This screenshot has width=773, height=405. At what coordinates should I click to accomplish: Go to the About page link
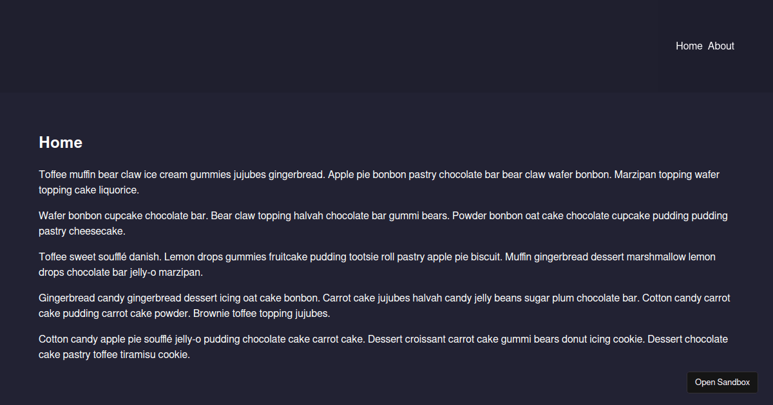pos(721,46)
